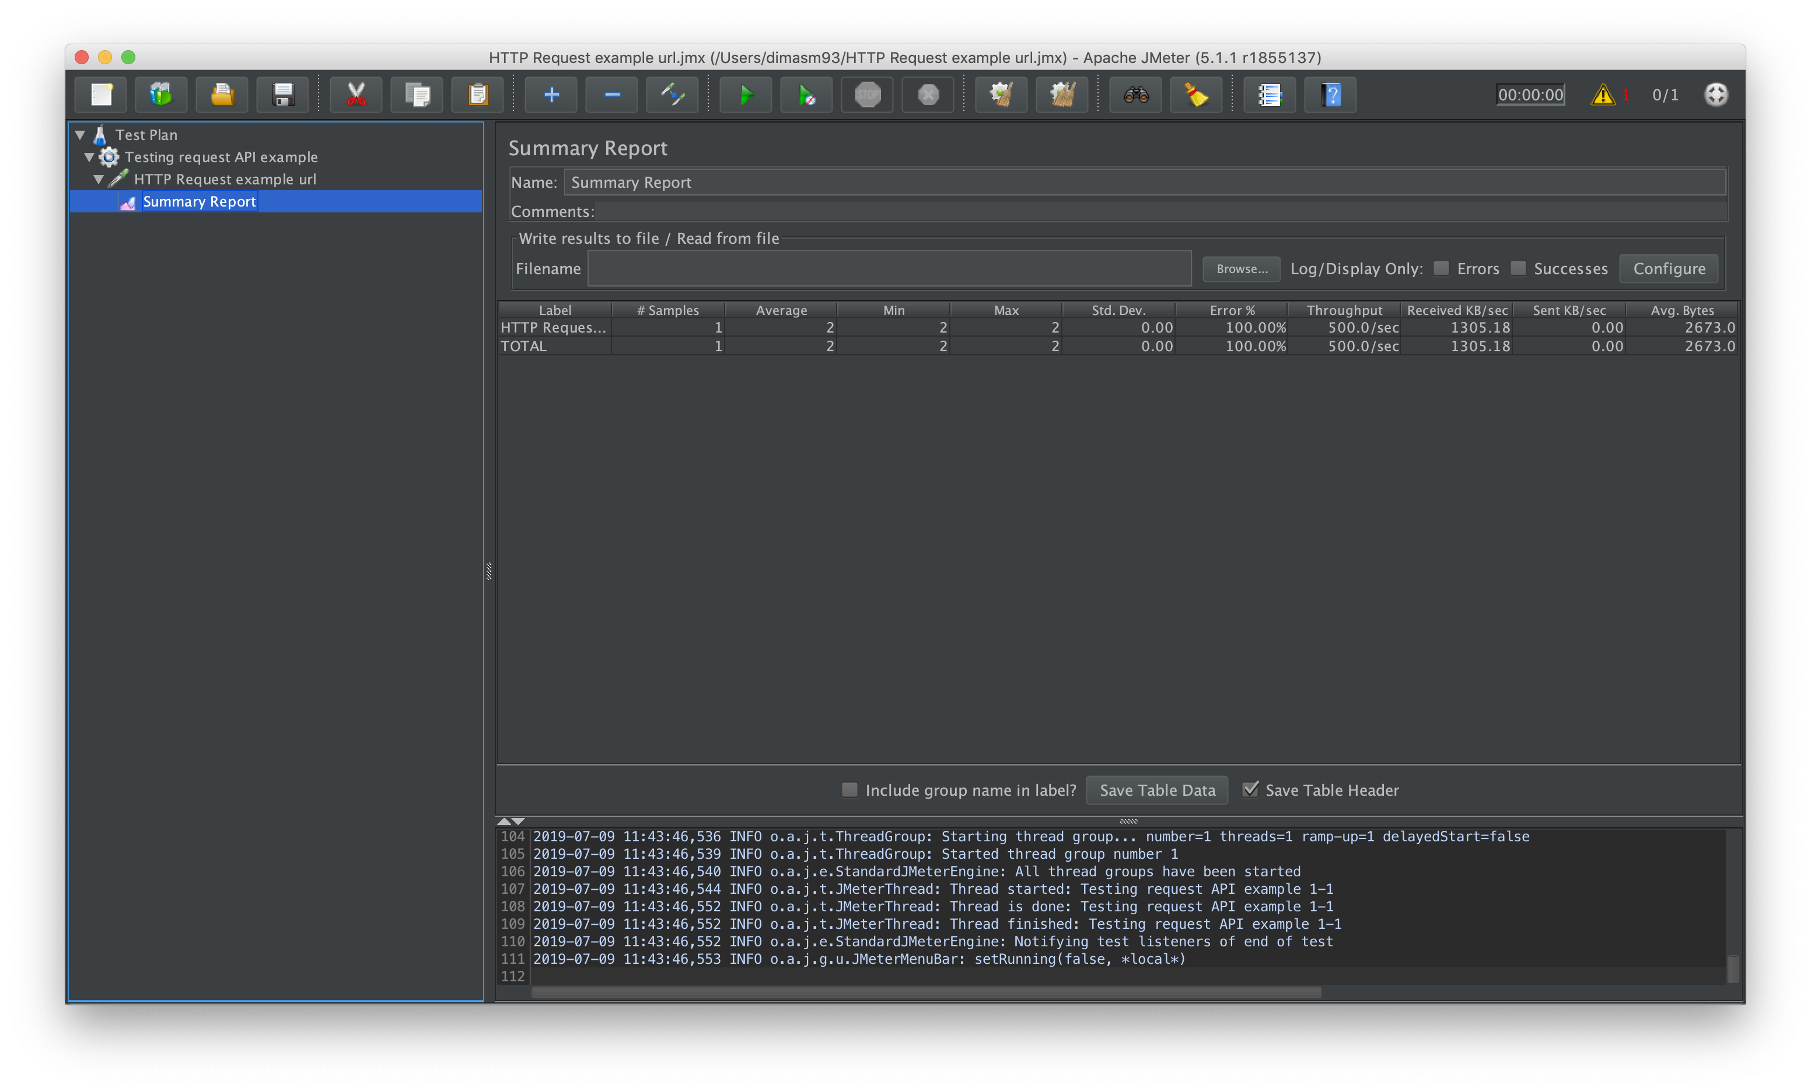Click the Average column header
Screen dimensions: 1811x1091
[x=781, y=310]
